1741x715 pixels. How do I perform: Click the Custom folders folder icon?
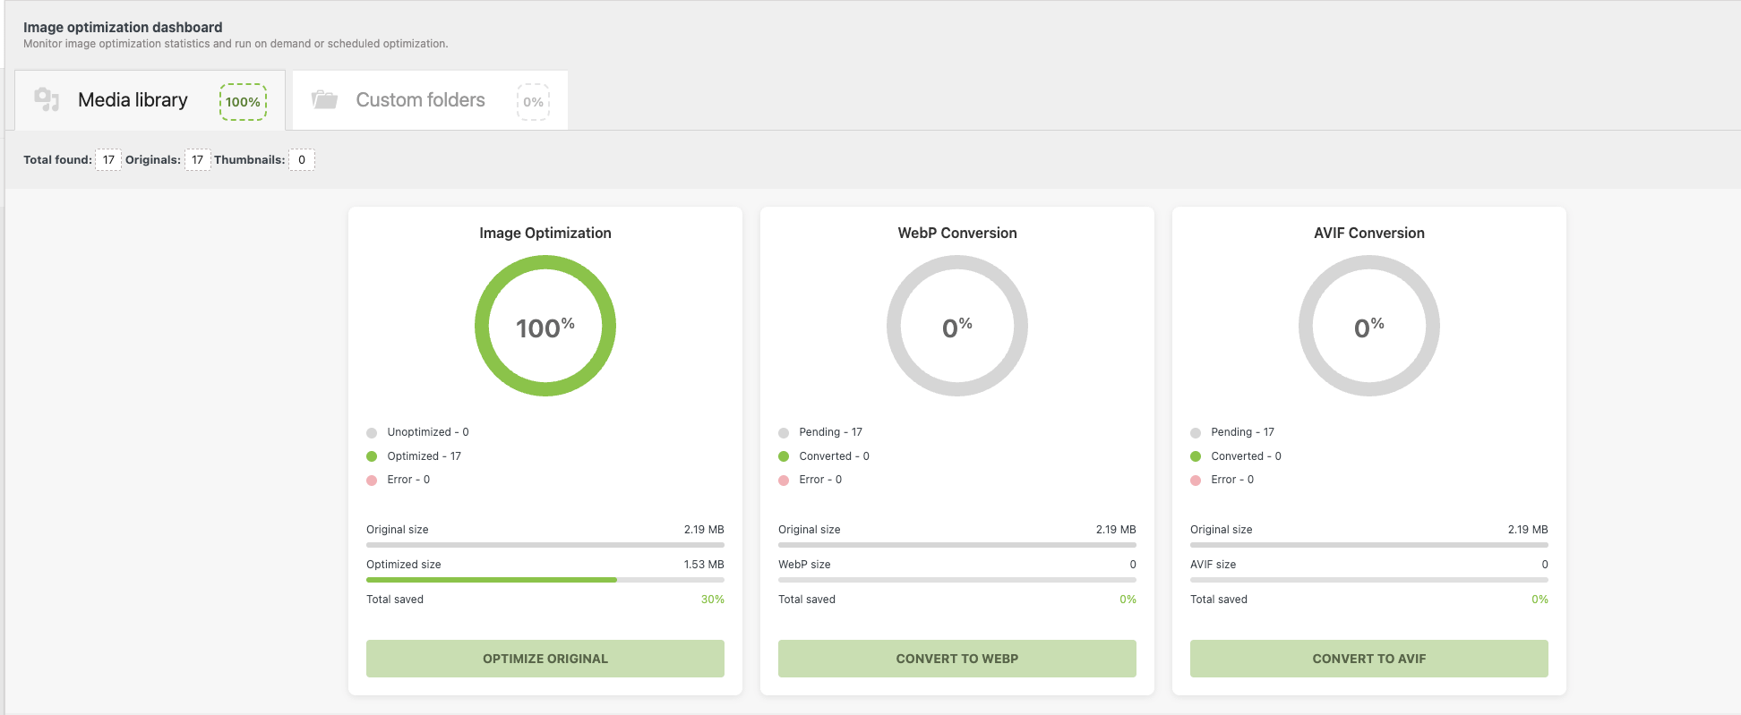(x=324, y=99)
